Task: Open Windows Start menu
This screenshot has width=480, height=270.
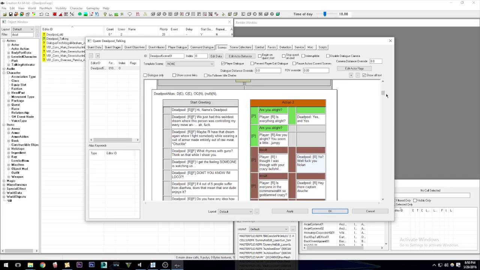Action: pyautogui.click(x=6, y=265)
